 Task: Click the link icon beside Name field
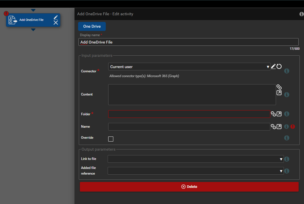click(273, 127)
